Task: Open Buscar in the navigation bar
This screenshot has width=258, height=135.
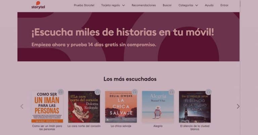Action: click(x=167, y=5)
